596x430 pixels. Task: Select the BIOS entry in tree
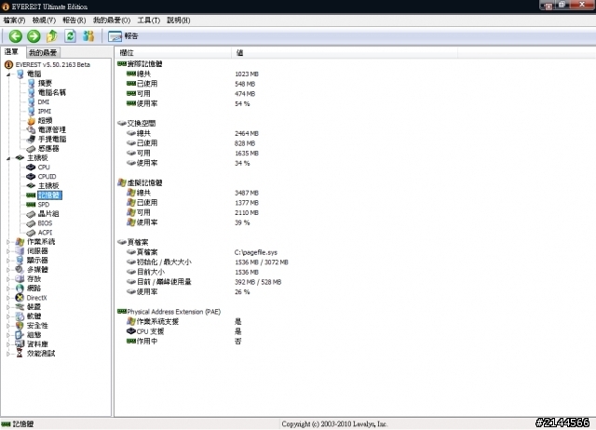coord(45,223)
